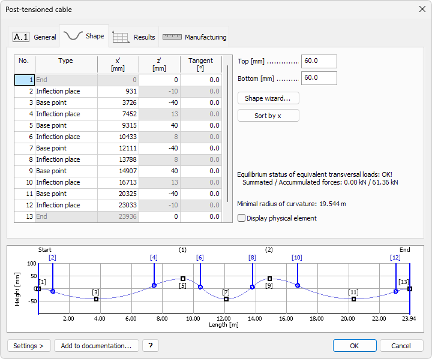432x359 pixels.
Task: Click z' value 40 in row 9
Action: tap(160, 171)
